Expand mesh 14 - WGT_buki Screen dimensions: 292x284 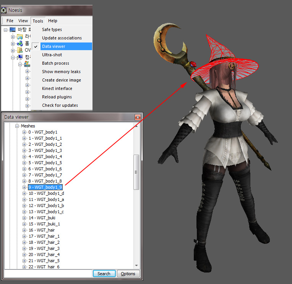(24, 218)
